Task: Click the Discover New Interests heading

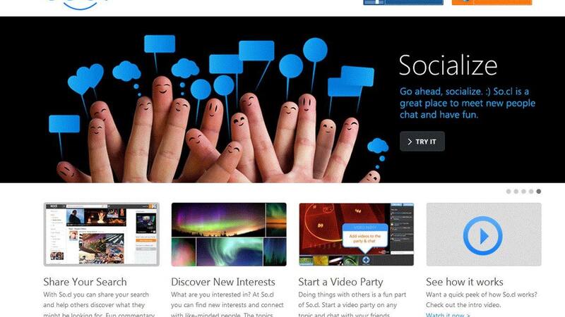Action: pos(223,282)
